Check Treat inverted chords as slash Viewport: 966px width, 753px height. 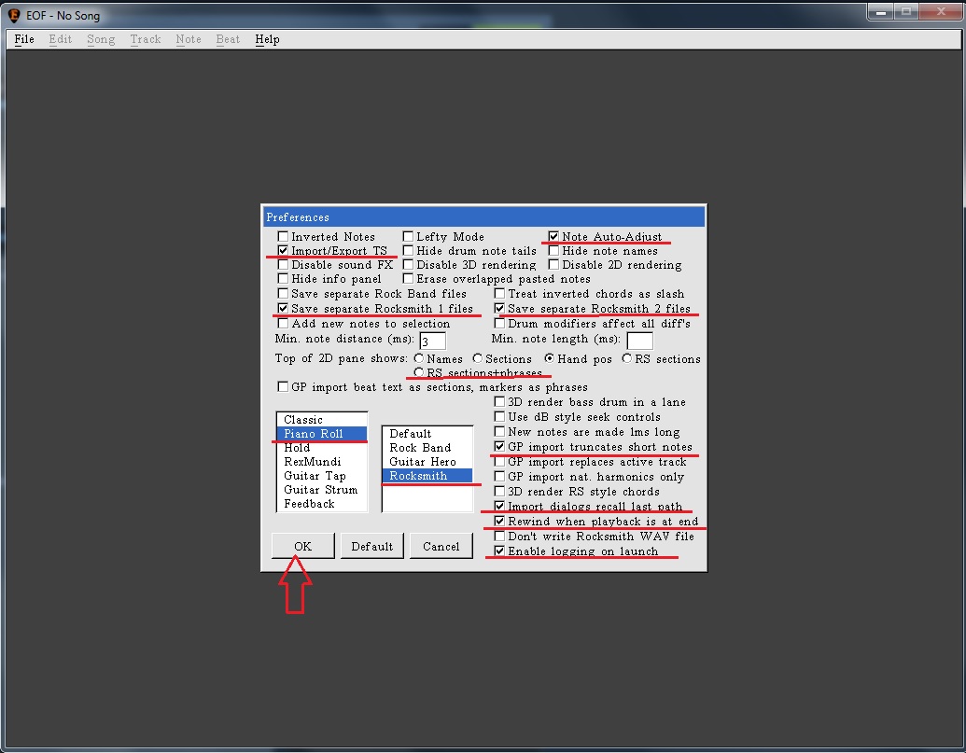499,294
